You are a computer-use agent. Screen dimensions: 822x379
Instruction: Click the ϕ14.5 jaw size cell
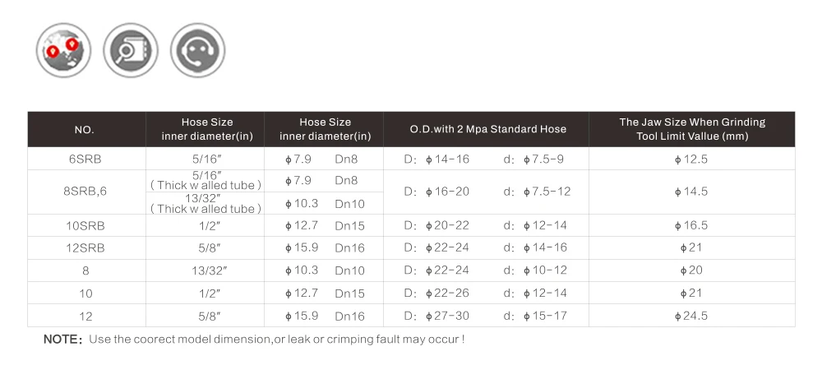coord(692,192)
